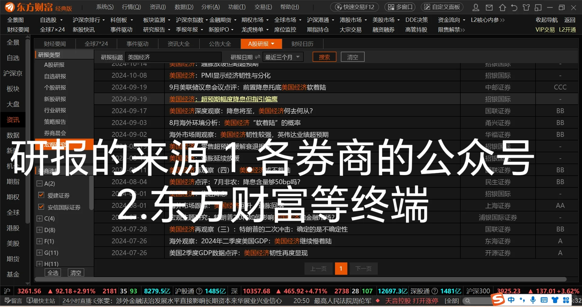Open the 龙虎榜单 dropdown arrow
The image size is (582, 307).
[x=267, y=30]
